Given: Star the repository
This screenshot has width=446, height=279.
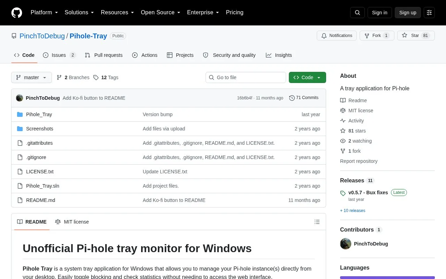Looking at the screenshot, I should click(x=416, y=36).
